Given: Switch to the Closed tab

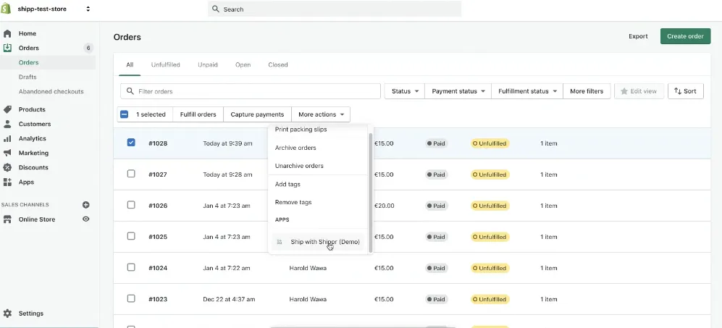Looking at the screenshot, I should click(278, 65).
